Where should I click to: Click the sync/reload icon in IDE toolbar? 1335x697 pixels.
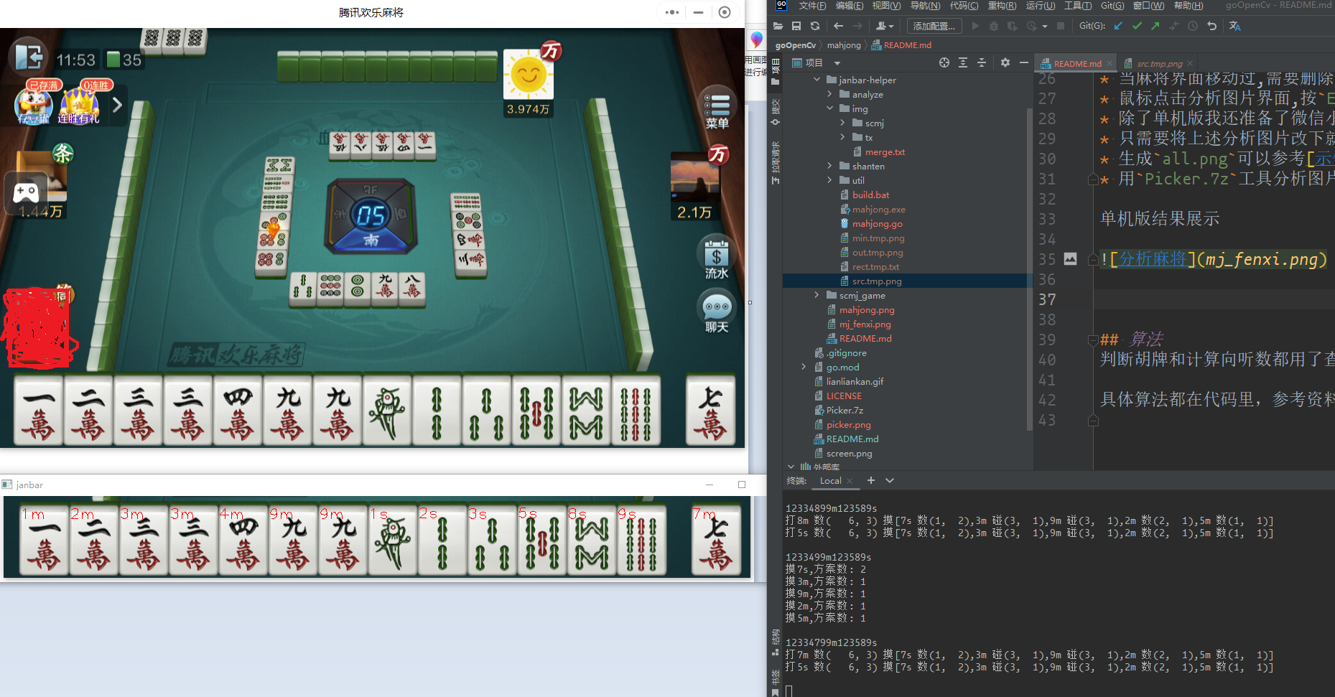(815, 26)
